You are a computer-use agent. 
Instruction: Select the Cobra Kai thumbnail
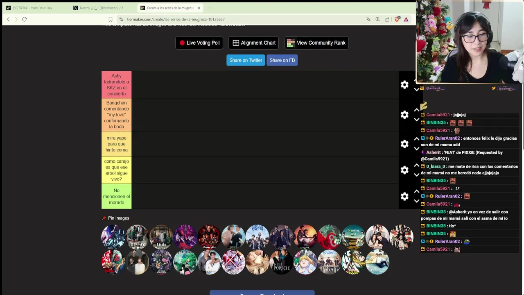click(x=209, y=237)
